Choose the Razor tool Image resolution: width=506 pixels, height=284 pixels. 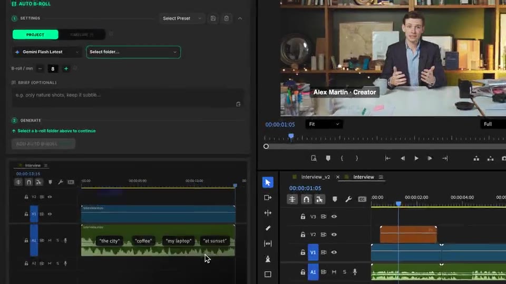pyautogui.click(x=268, y=228)
